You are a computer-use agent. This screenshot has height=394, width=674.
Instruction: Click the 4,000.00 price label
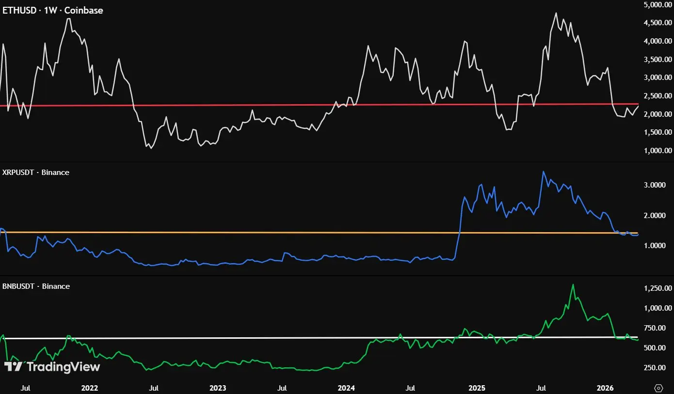(x=658, y=41)
